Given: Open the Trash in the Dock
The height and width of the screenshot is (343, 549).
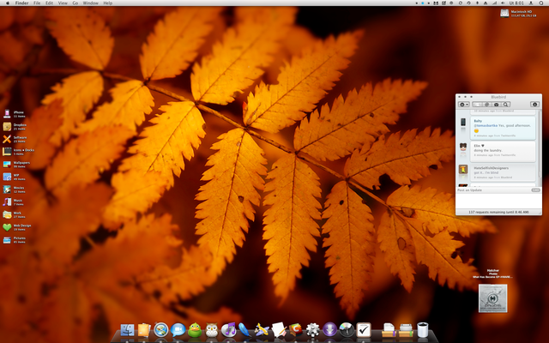Looking at the screenshot, I should [421, 330].
